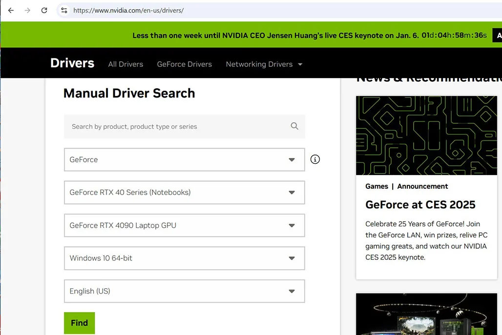Viewport: 502px width, 335px height.
Task: Click into the product search field
Action: (185, 127)
